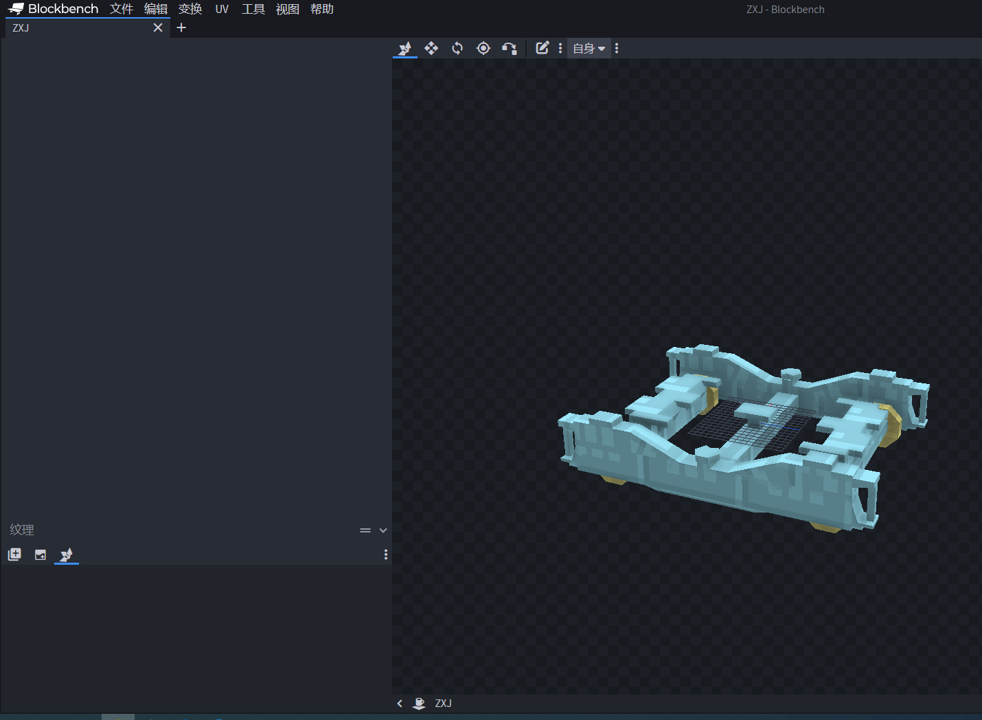Open the UV menu

222,9
